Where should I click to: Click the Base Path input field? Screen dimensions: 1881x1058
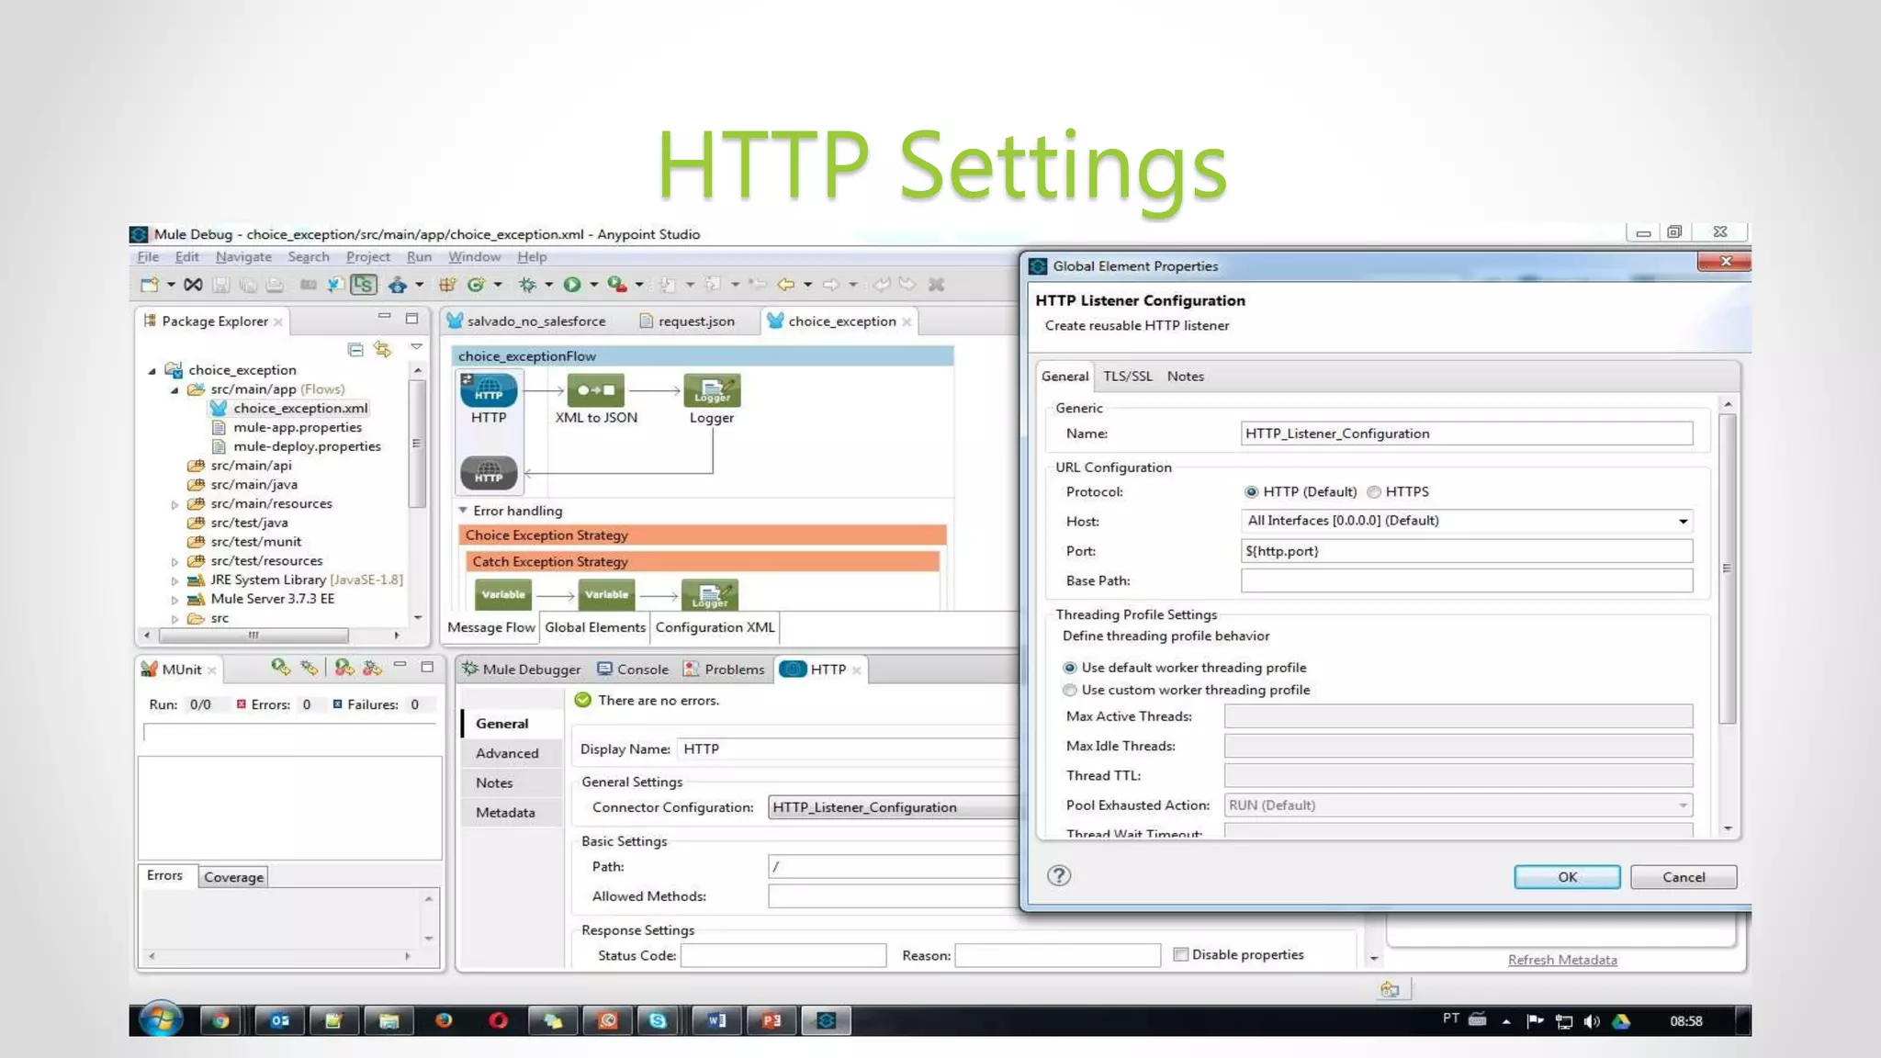point(1467,580)
